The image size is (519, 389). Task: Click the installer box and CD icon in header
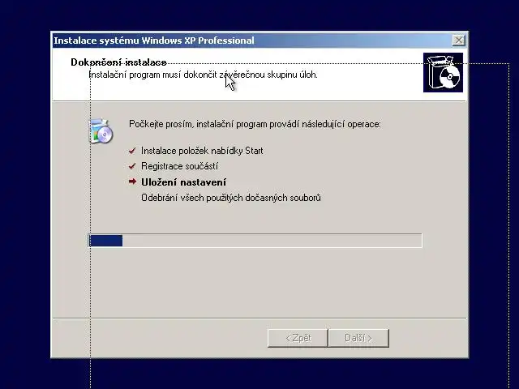click(x=443, y=72)
